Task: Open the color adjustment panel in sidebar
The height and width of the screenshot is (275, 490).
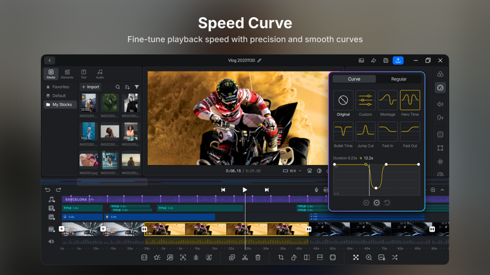Action: pos(440,74)
